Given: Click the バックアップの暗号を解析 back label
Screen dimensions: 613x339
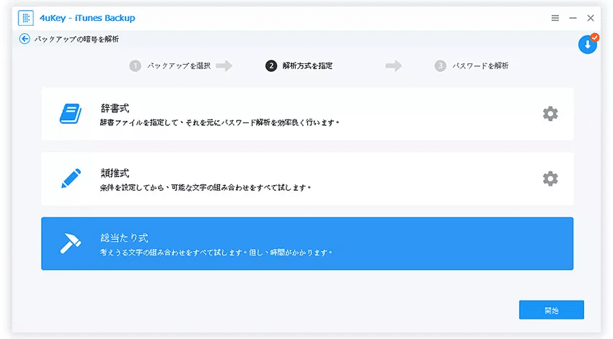Looking at the screenshot, I should pyautogui.click(x=76, y=39).
